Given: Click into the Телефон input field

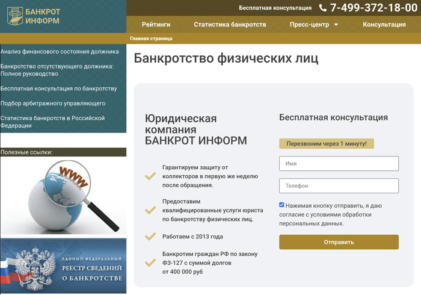Looking at the screenshot, I should (x=339, y=185).
